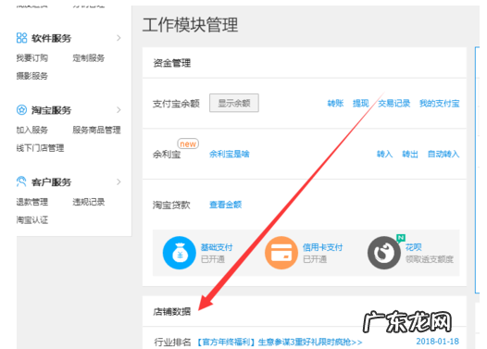The image size is (487, 349).
Task: Open the 信用卡支付 orange card icon
Action: pos(281,253)
